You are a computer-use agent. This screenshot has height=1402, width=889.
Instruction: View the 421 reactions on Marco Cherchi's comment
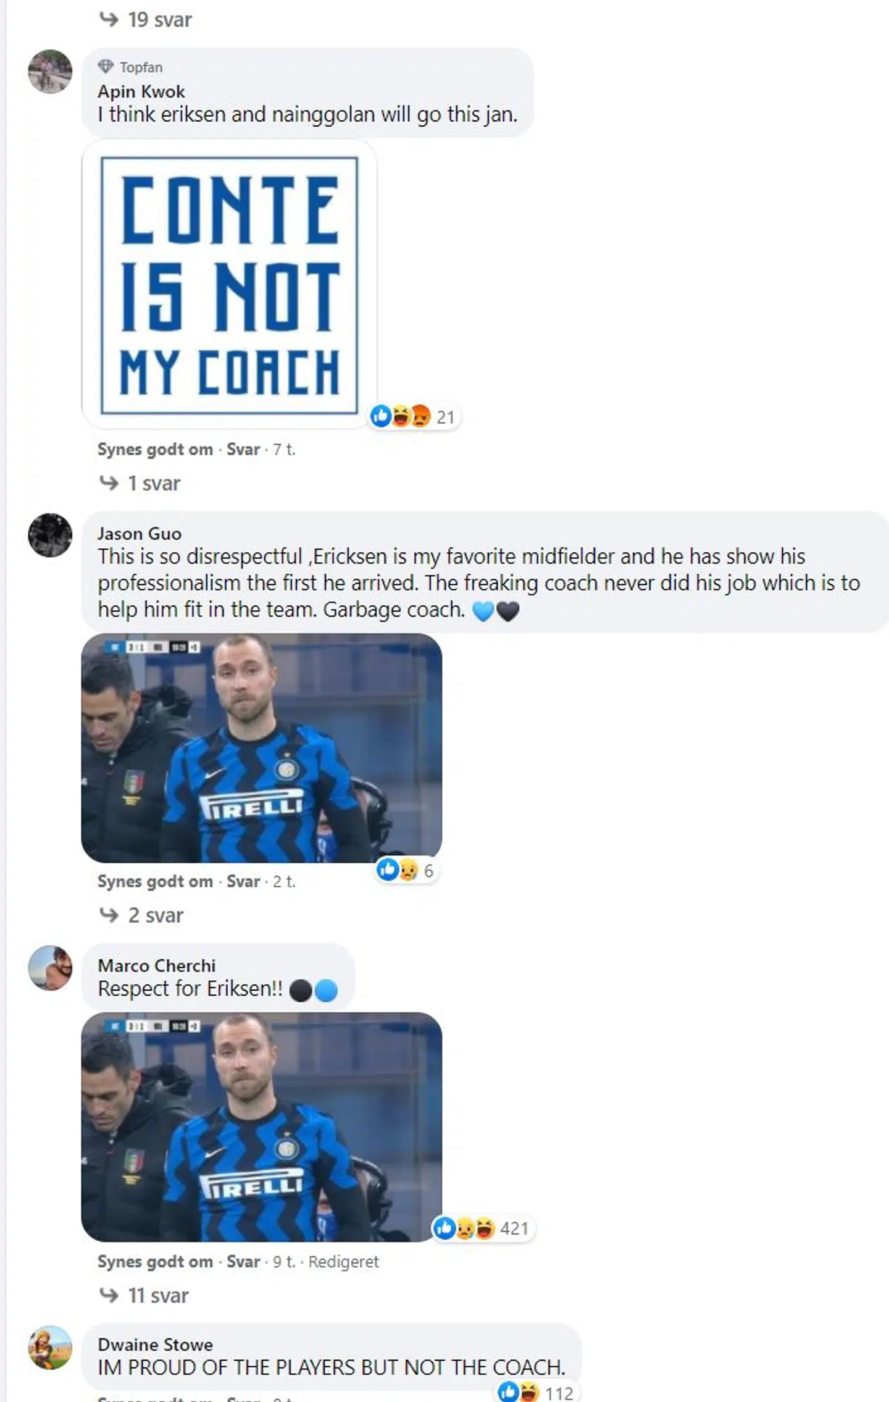point(482,1228)
